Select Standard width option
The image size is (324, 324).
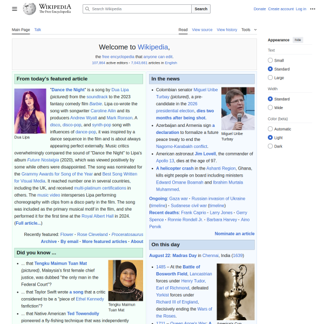pyautogui.click(x=270, y=99)
